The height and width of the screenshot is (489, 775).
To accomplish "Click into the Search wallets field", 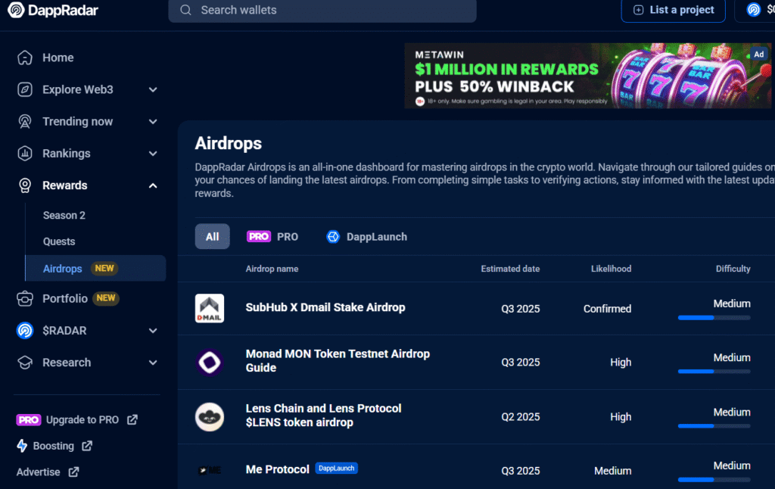I will [322, 10].
